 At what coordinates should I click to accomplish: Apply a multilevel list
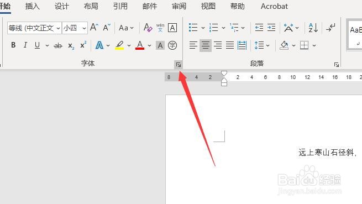pos(234,28)
